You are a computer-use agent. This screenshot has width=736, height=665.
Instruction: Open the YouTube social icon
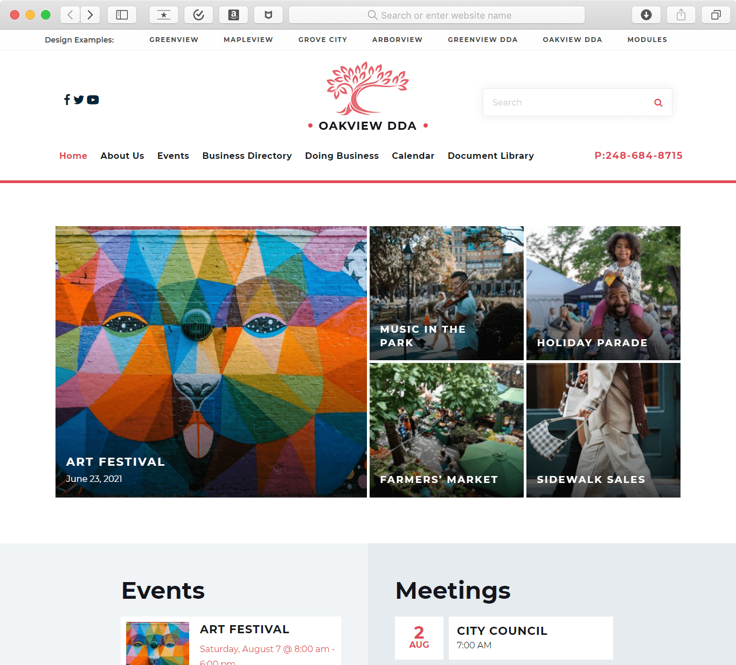click(x=93, y=100)
